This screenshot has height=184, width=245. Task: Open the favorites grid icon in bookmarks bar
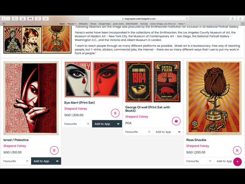(x=4, y=24)
